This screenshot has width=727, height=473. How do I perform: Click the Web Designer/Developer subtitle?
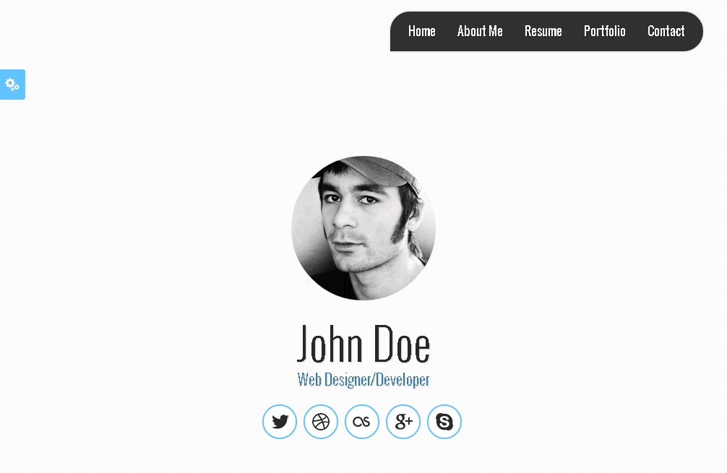click(363, 379)
